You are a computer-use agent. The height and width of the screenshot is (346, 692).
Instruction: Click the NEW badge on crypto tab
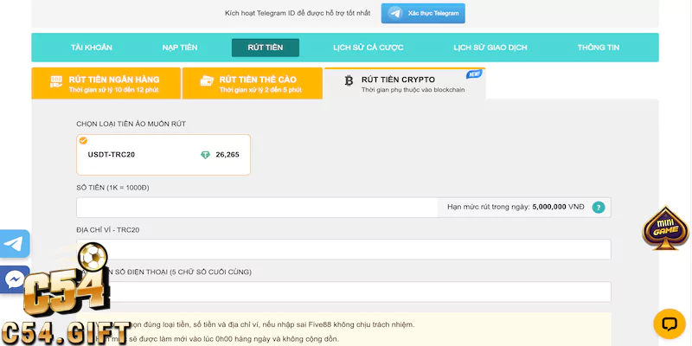tap(474, 74)
